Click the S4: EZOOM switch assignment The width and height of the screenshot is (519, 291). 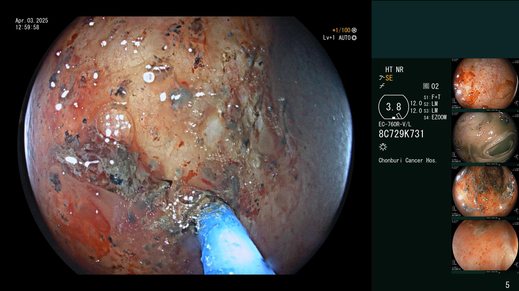click(435, 117)
